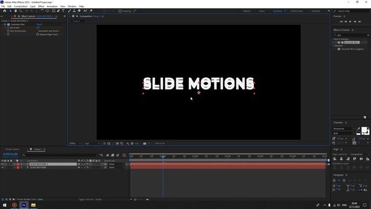Click the Motion Blur enable icon in timeline
The image size is (371, 209).
click(x=118, y=155)
